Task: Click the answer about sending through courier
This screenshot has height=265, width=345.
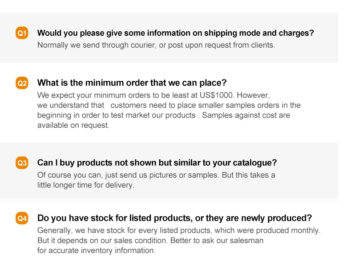Action: (x=156, y=45)
